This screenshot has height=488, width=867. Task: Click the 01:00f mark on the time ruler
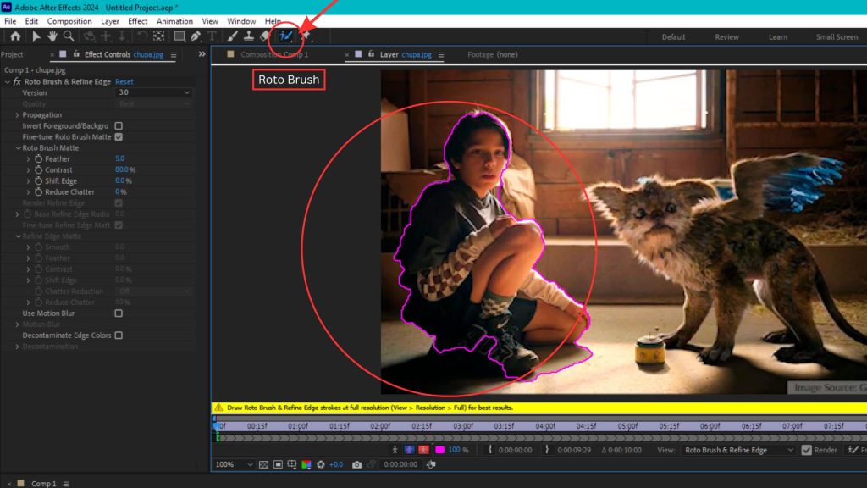tap(298, 427)
